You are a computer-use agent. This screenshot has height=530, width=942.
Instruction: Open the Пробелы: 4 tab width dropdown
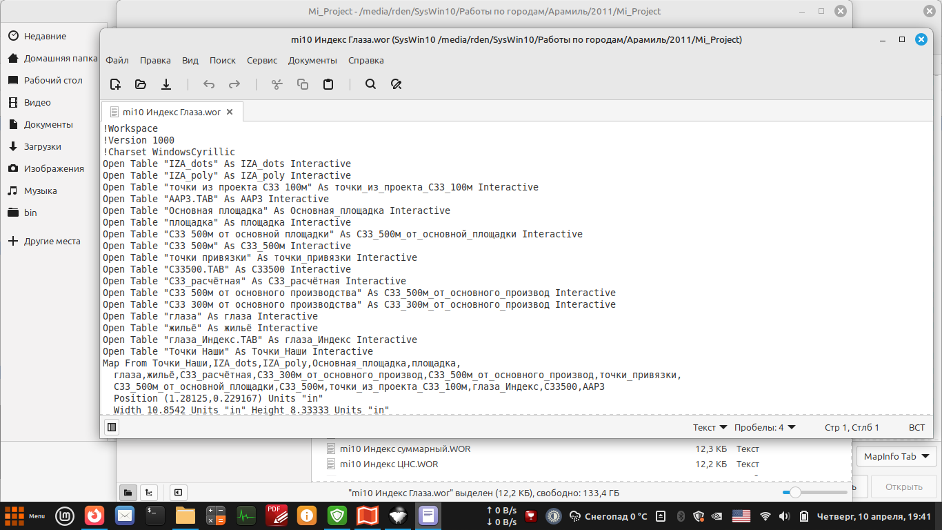point(765,427)
